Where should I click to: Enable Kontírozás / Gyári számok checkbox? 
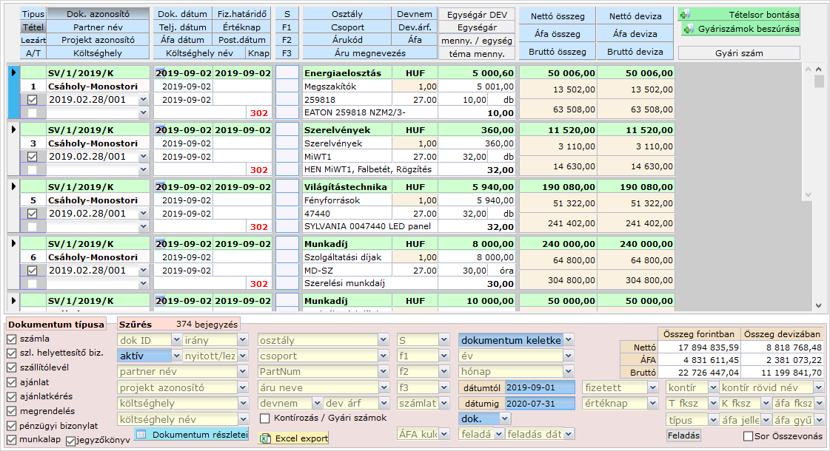pos(265,418)
